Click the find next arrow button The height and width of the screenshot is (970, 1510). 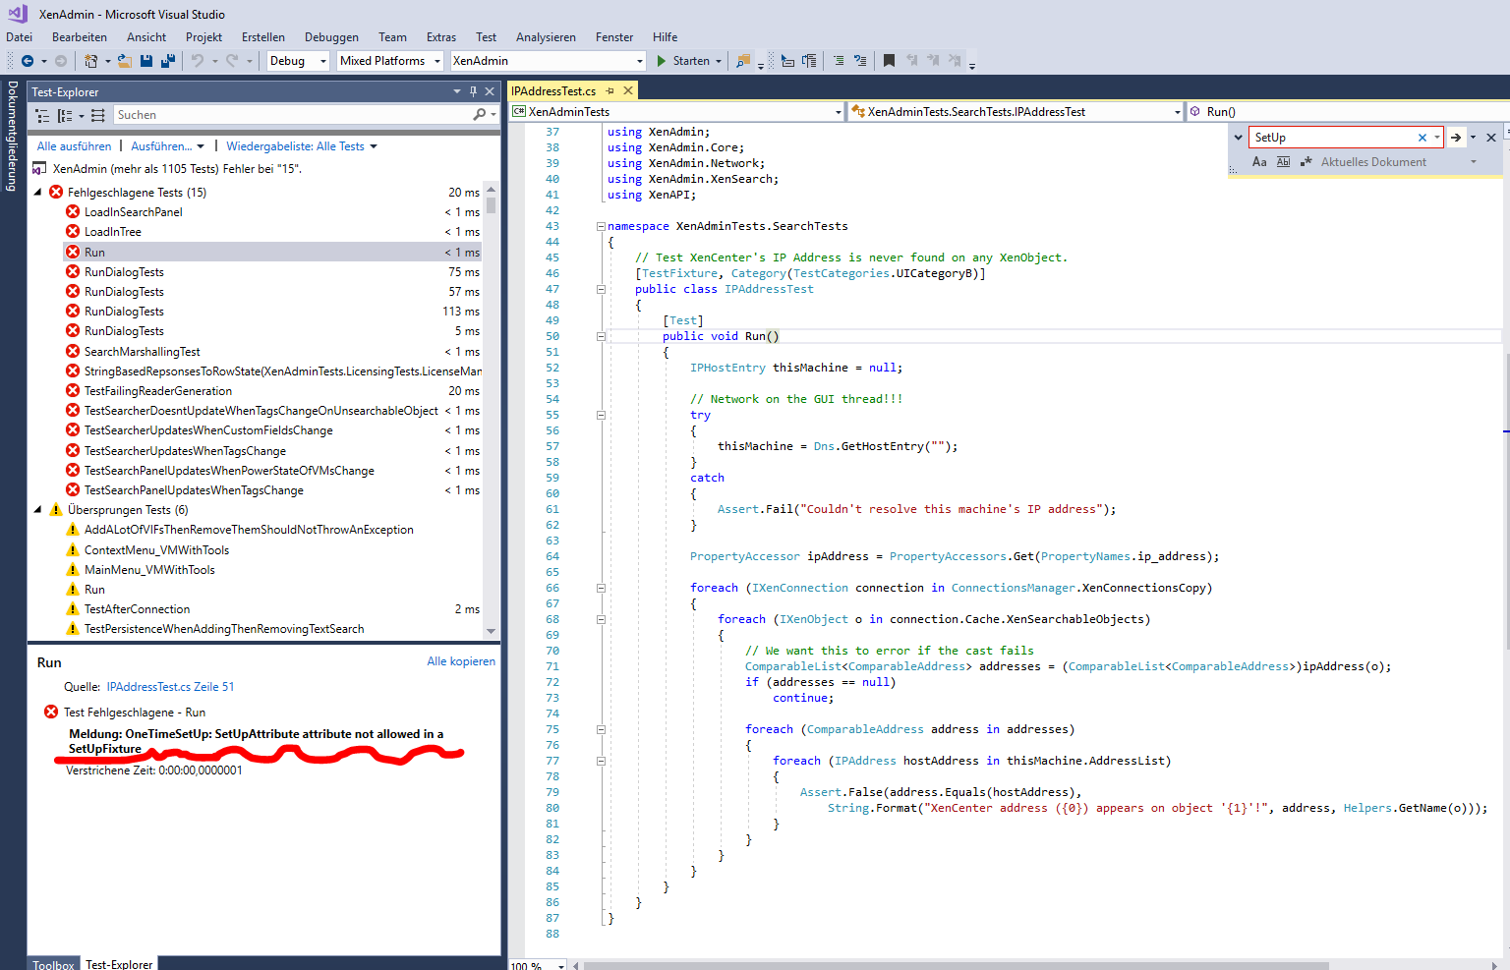(1456, 138)
